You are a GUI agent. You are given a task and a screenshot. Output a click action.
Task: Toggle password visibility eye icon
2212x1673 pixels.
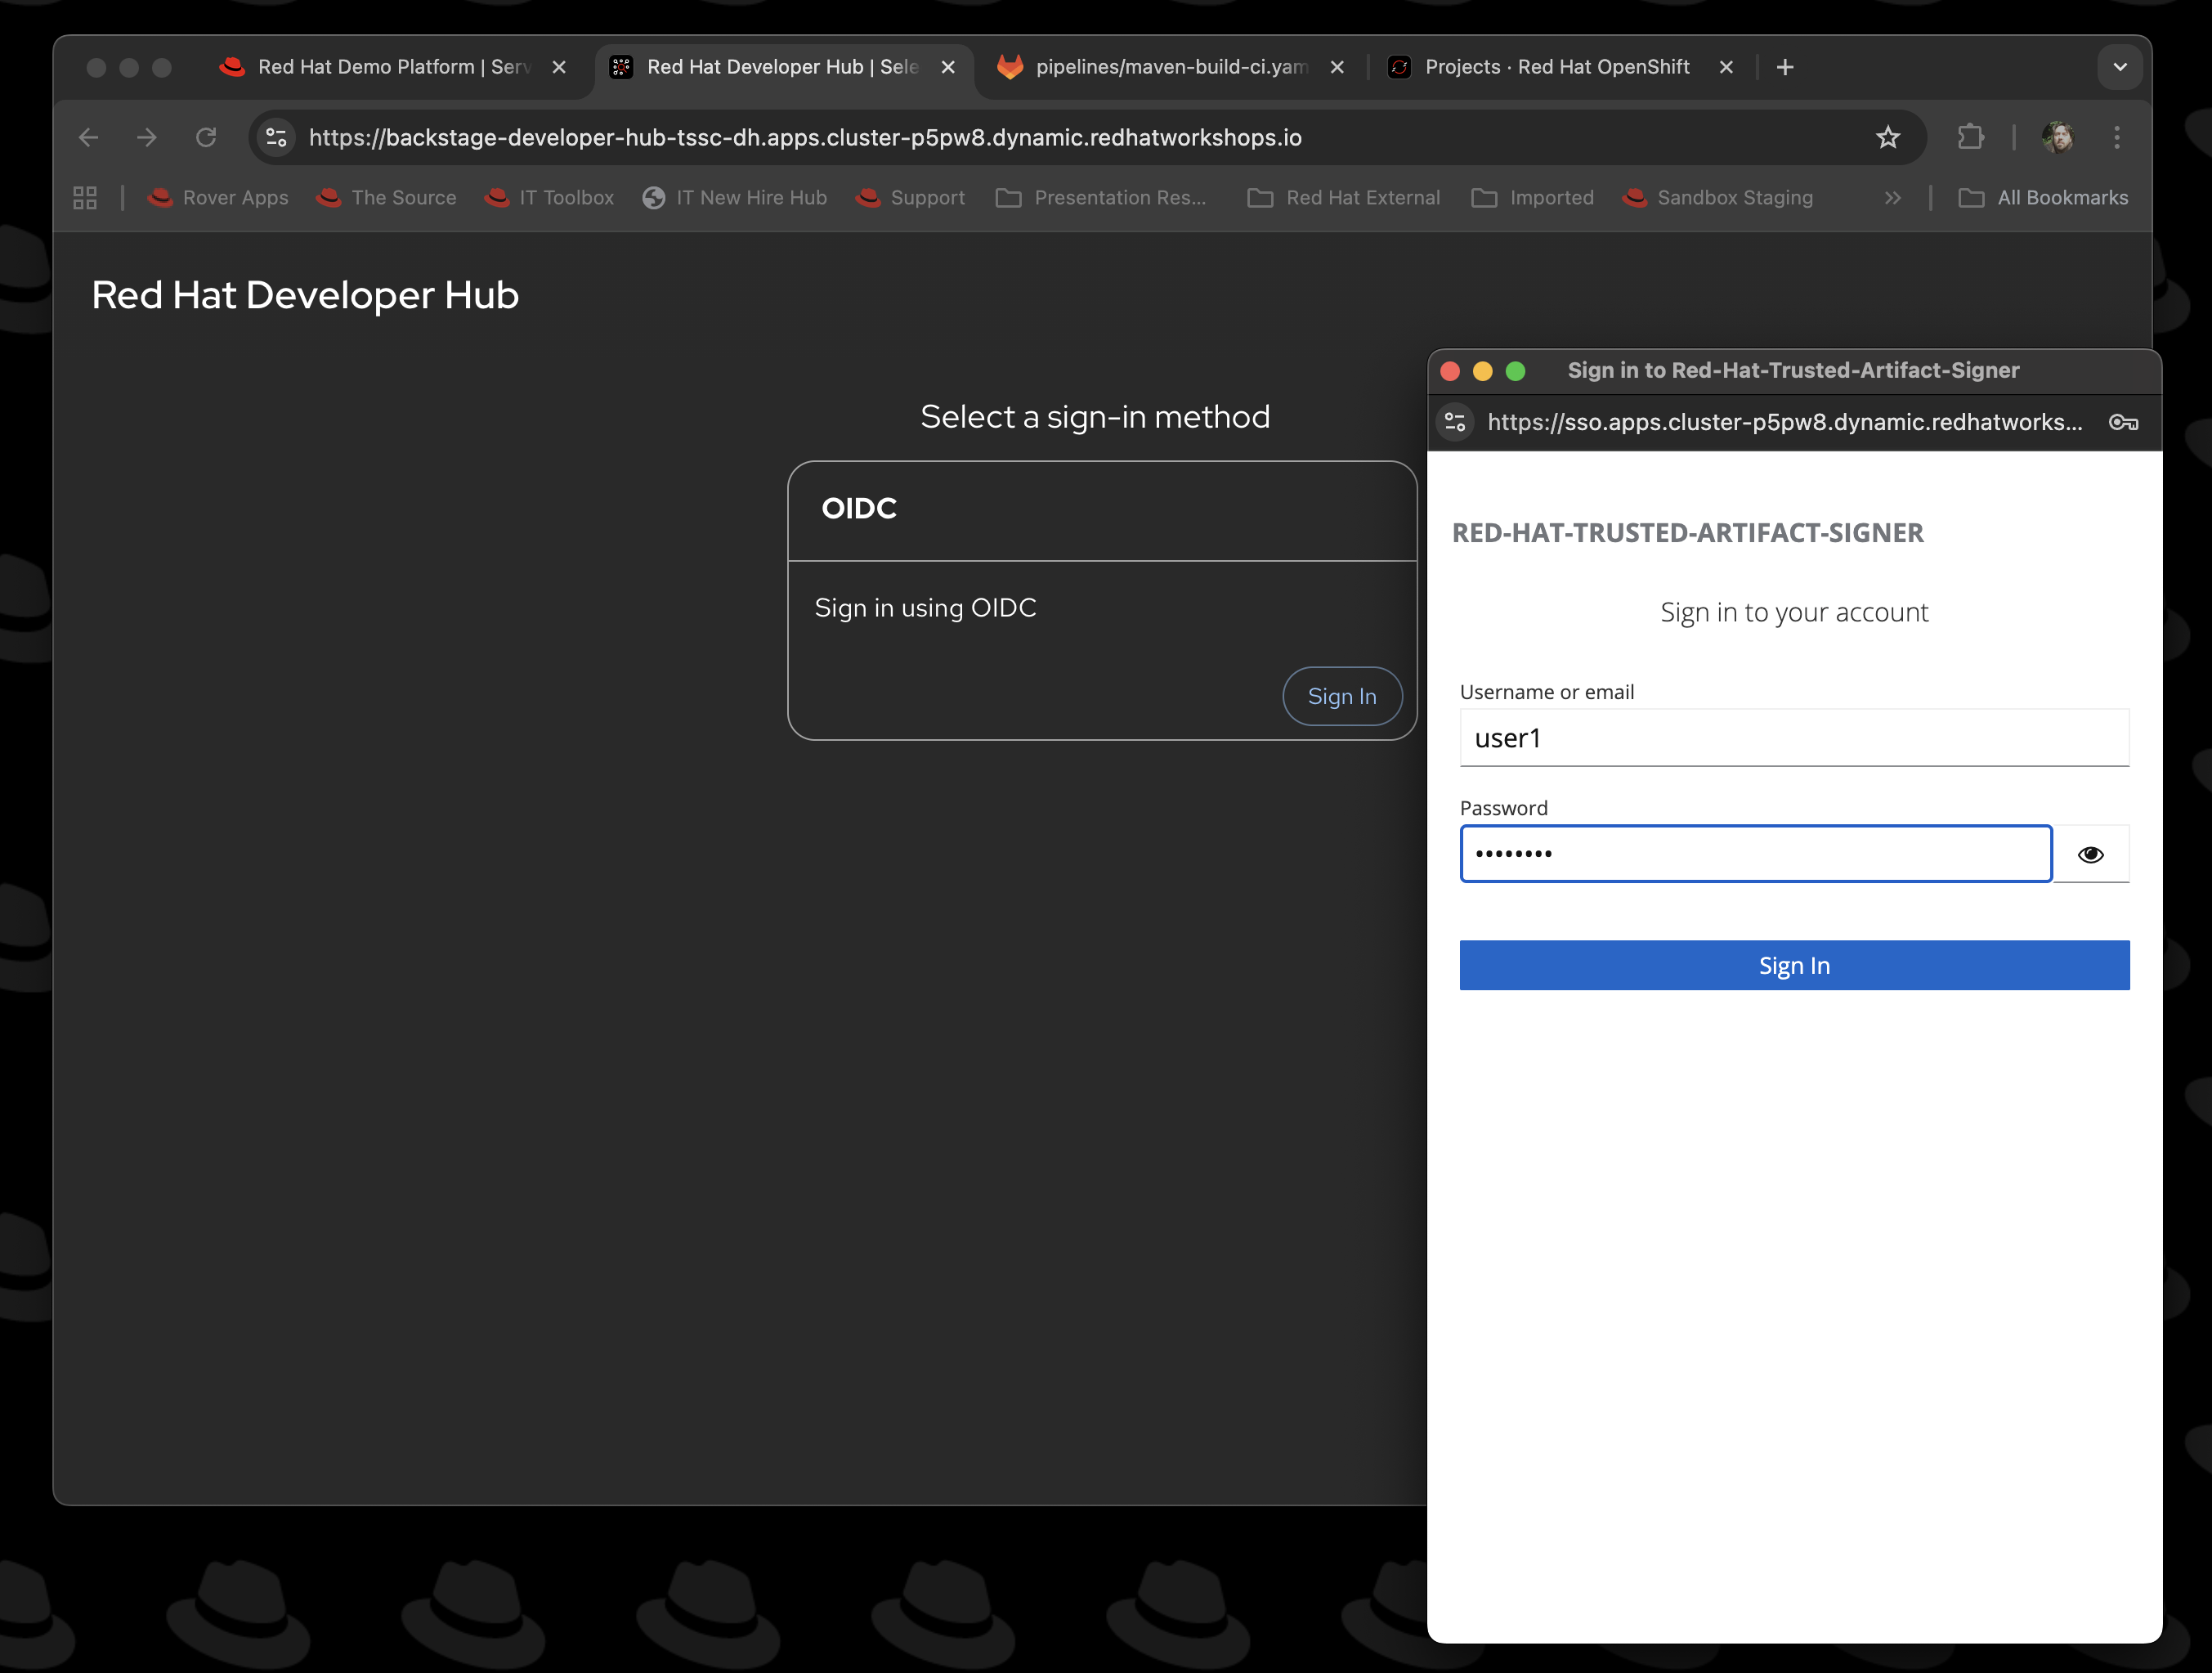(x=2090, y=854)
